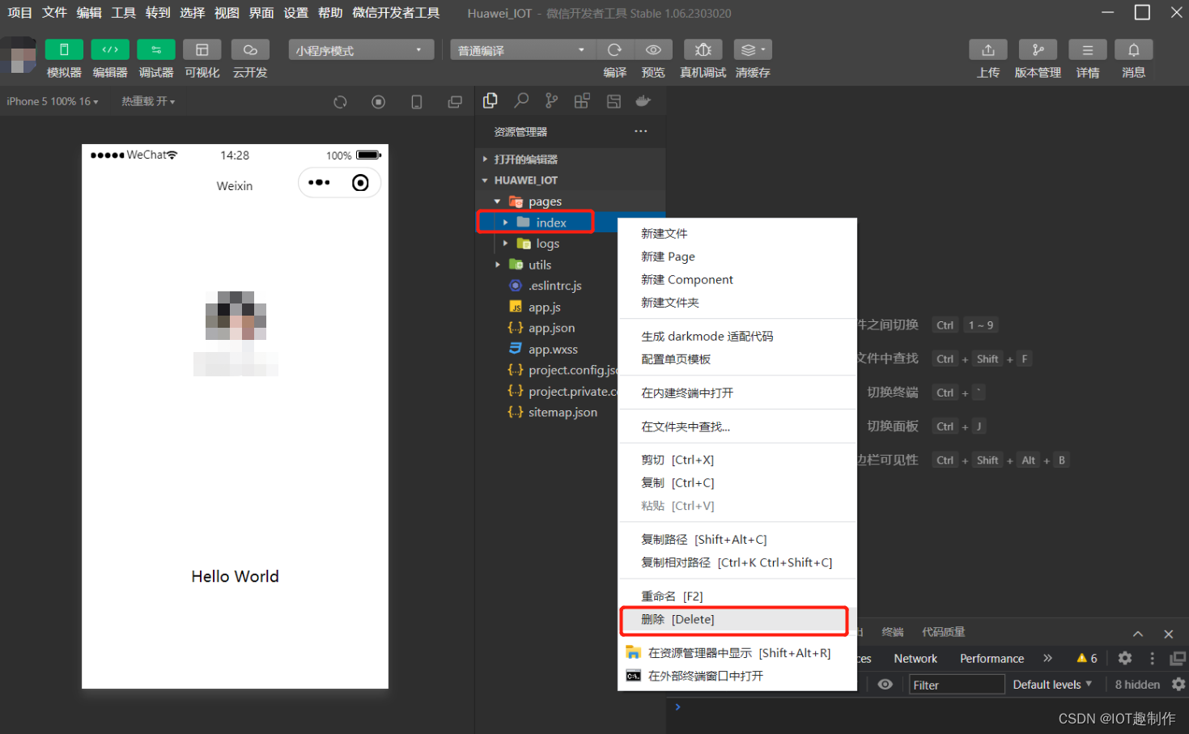Choose 新建 Page from context menu
Screen dimensions: 1189x734
pyautogui.click(x=668, y=257)
